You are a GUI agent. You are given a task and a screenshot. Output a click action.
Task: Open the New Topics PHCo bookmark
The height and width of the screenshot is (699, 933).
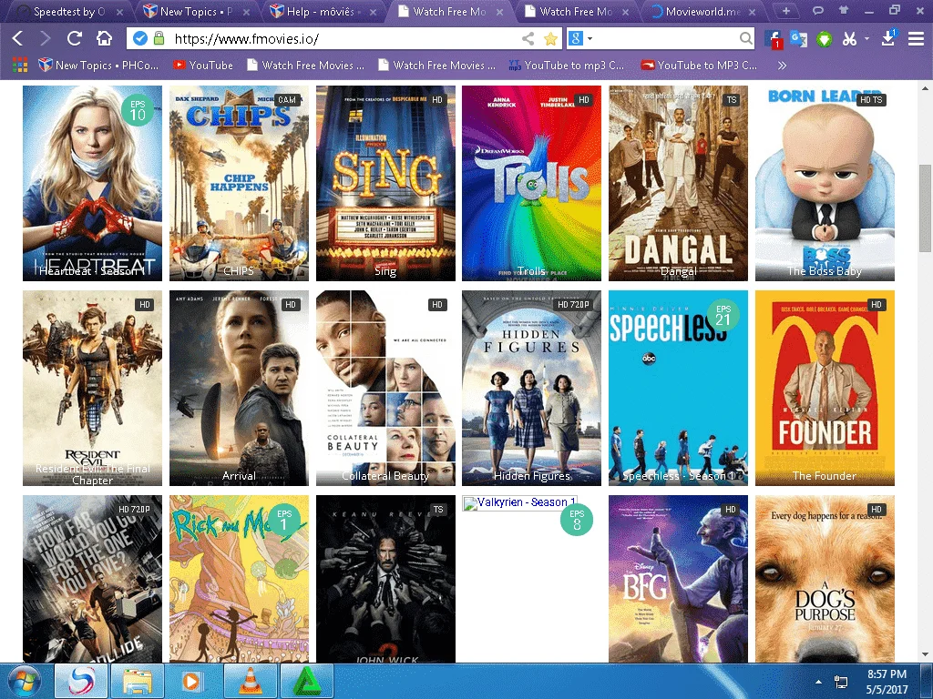click(x=98, y=65)
